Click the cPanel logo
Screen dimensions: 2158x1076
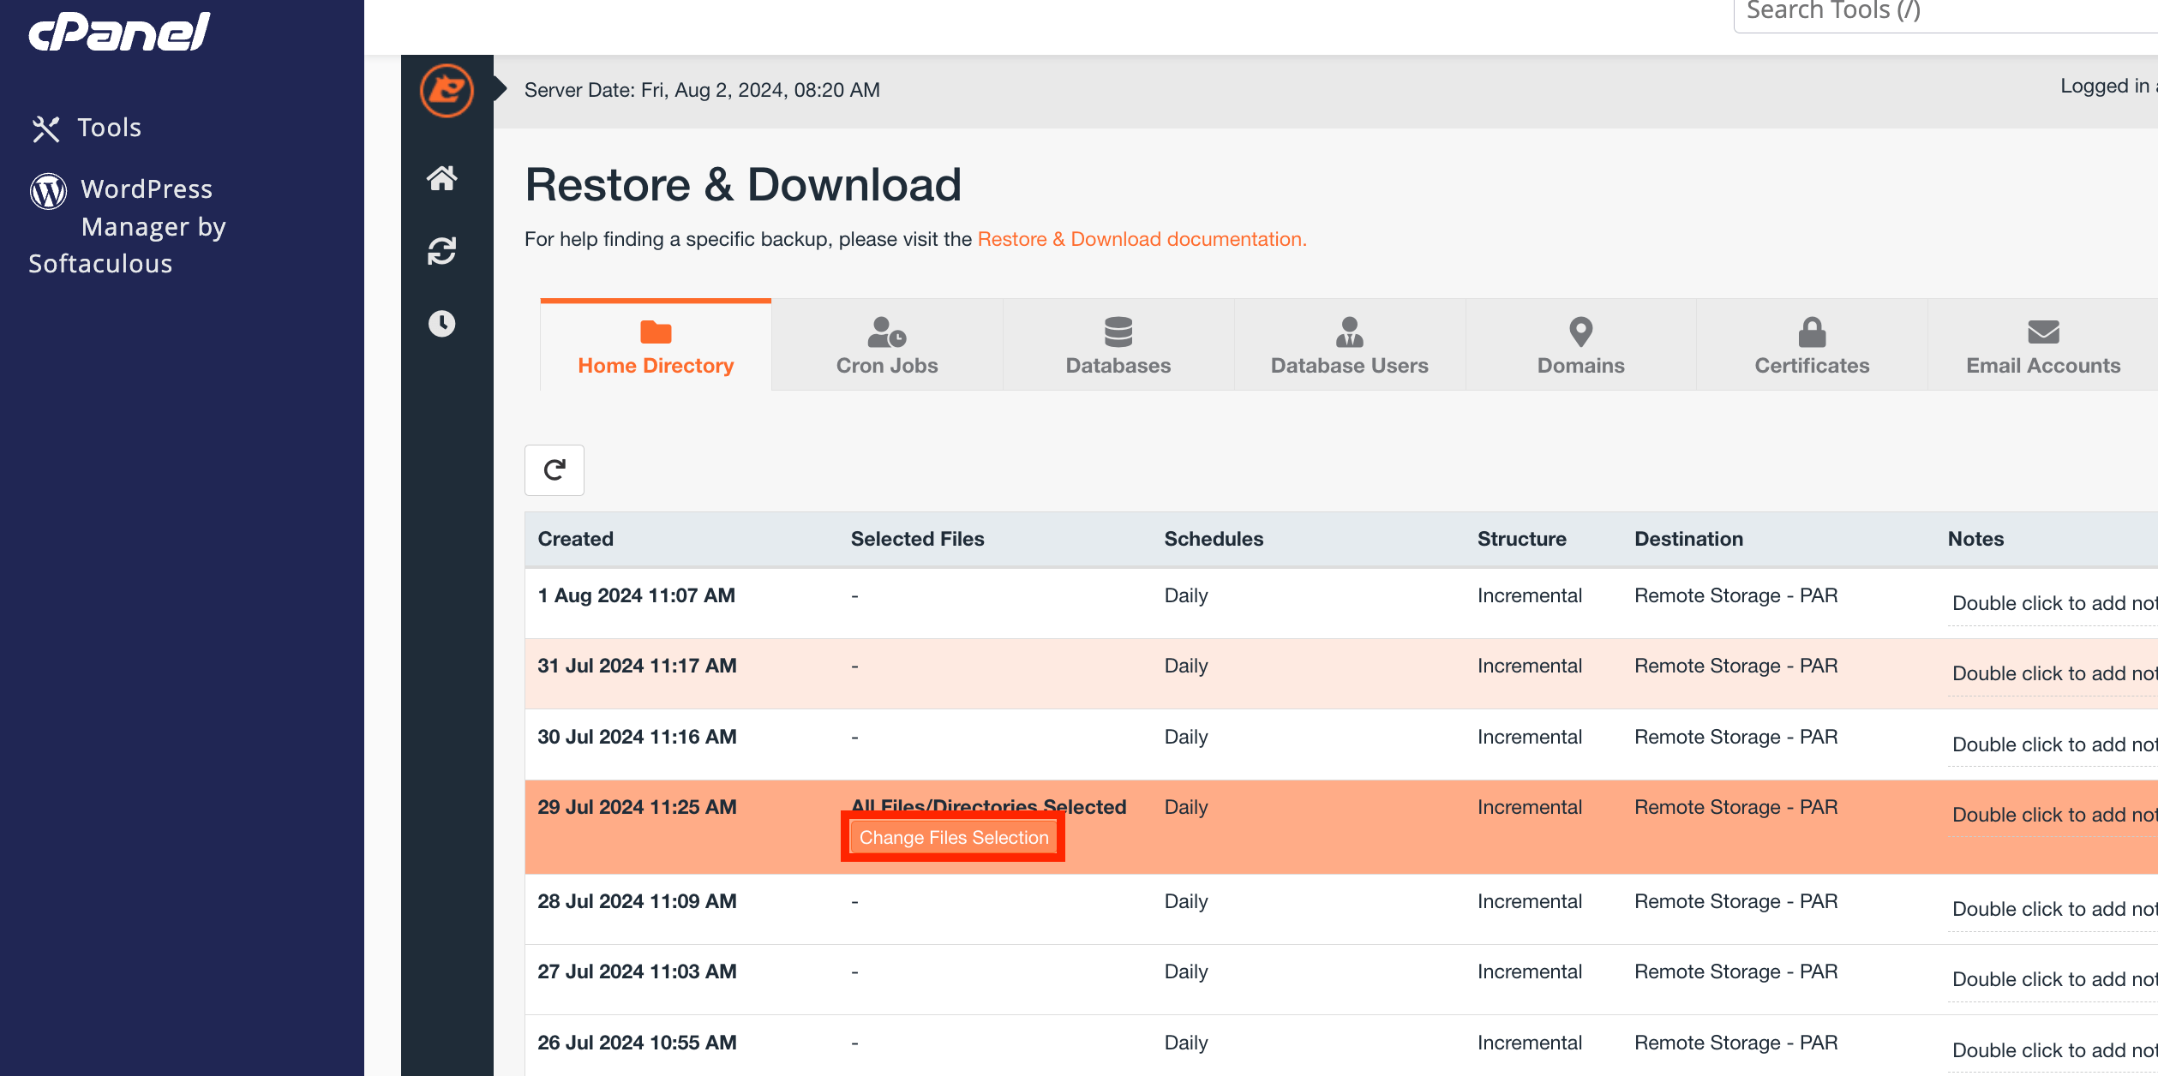pos(119,32)
